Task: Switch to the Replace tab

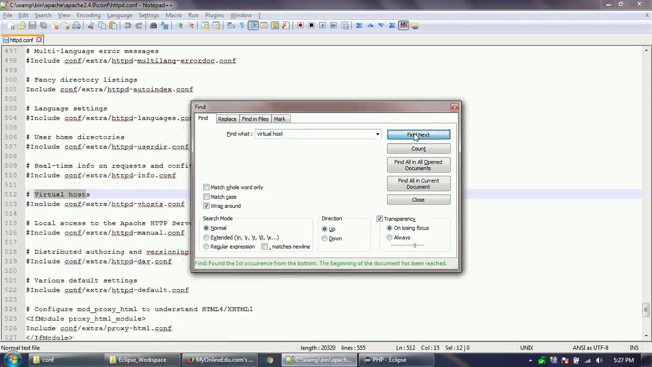Action: pyautogui.click(x=227, y=119)
